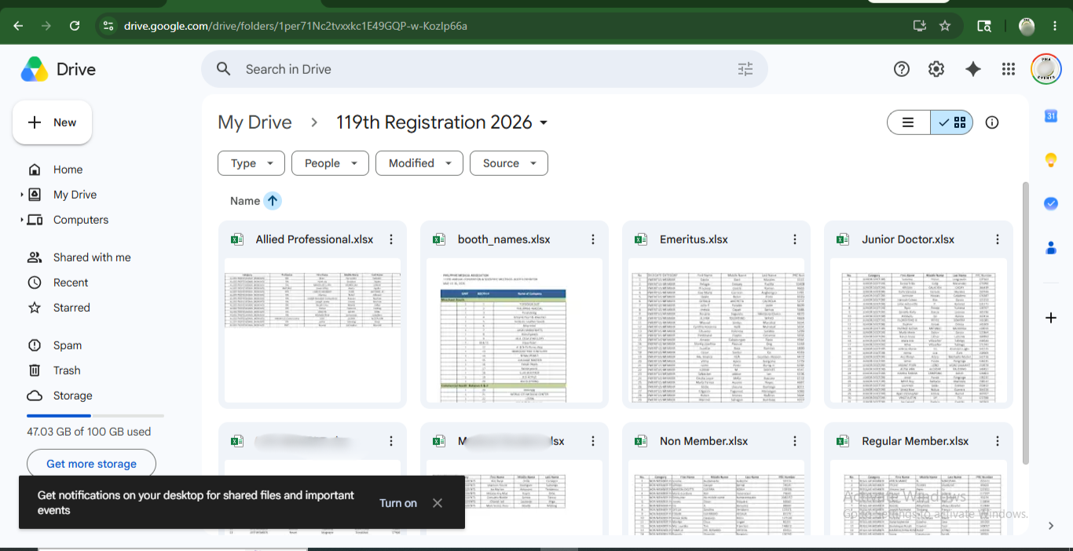1073x551 pixels.
Task: Open the Google apps grid
Action: (x=1009, y=69)
